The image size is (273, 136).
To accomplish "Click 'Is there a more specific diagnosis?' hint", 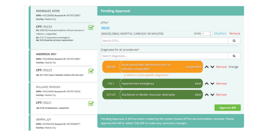I will [146, 75].
